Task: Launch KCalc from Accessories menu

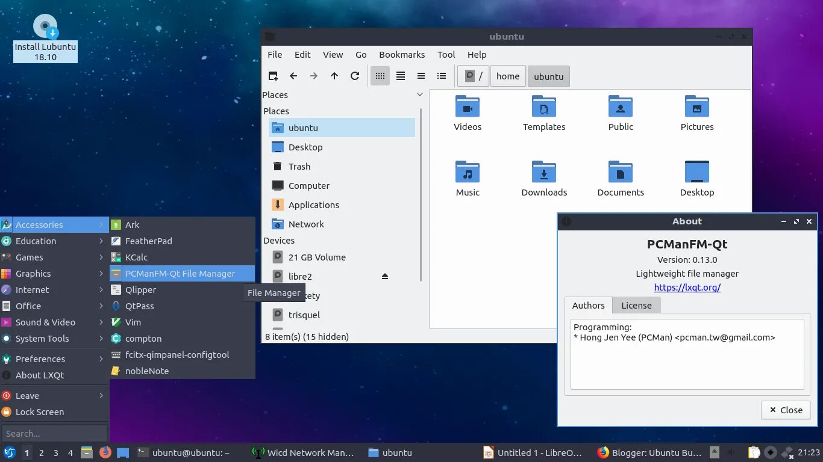Action: click(182, 257)
